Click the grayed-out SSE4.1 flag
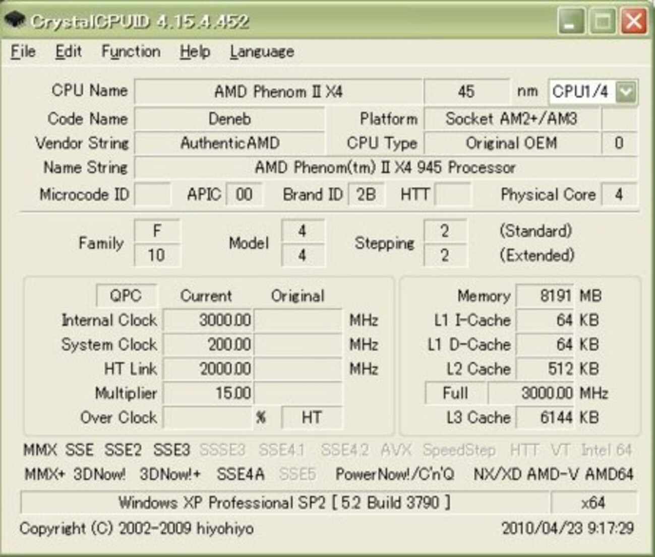Image resolution: width=655 pixels, height=557 pixels. [x=282, y=450]
